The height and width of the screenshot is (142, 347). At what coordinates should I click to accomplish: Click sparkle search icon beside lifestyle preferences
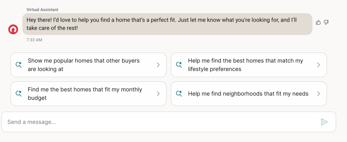pyautogui.click(x=179, y=65)
